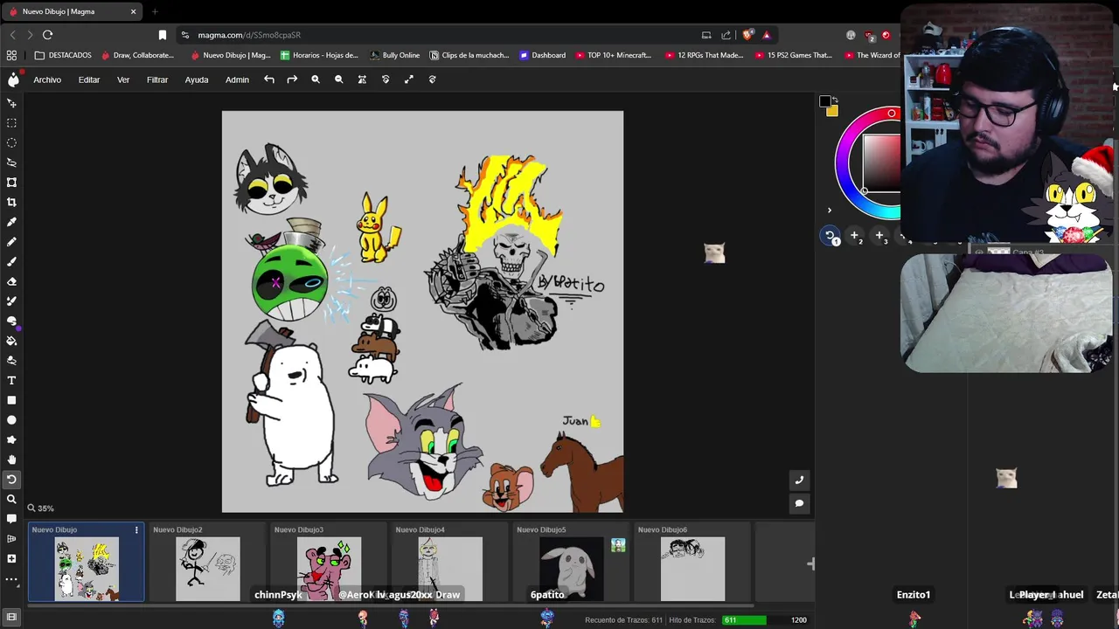The image size is (1119, 629).
Task: Click the black foreground color swatch
Action: click(x=824, y=102)
